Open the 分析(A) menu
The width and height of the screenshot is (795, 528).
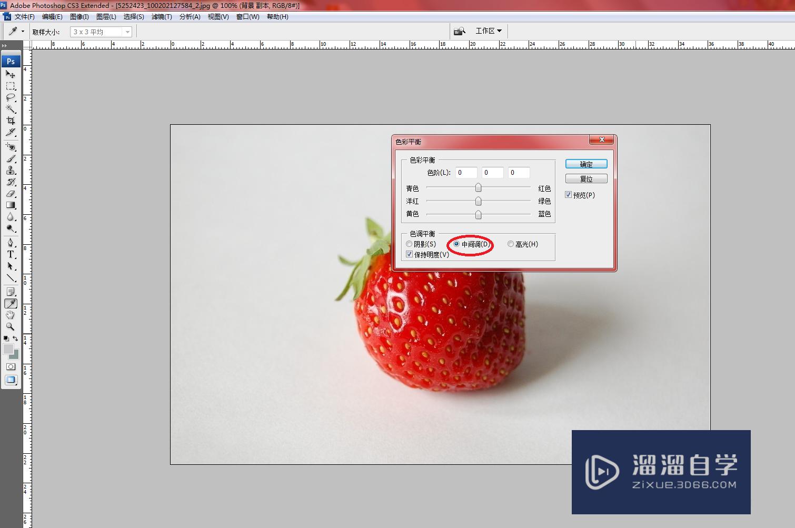(x=190, y=17)
